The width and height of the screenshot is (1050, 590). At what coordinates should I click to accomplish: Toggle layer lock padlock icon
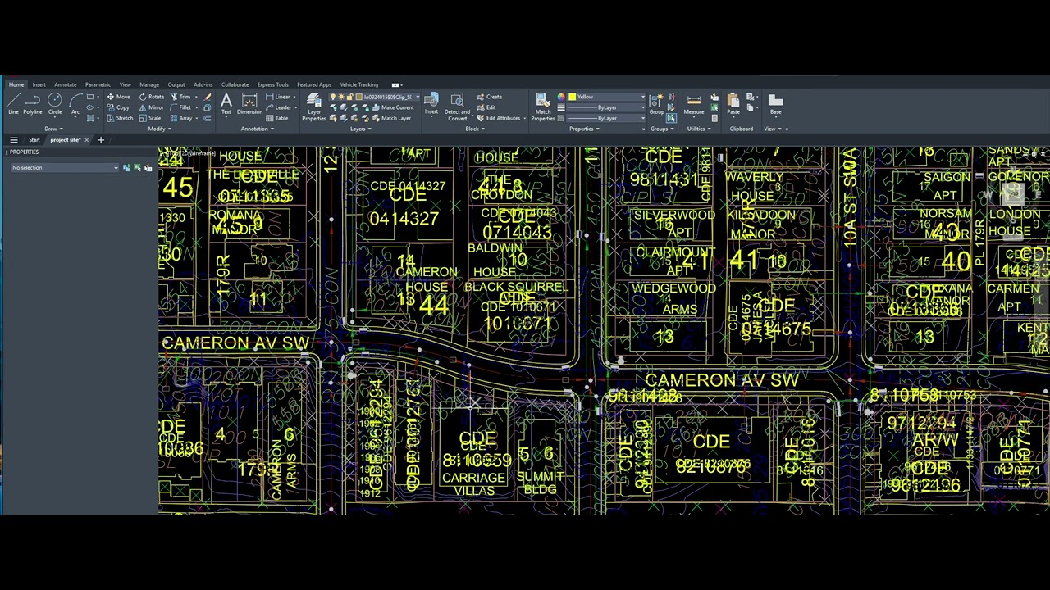point(349,97)
